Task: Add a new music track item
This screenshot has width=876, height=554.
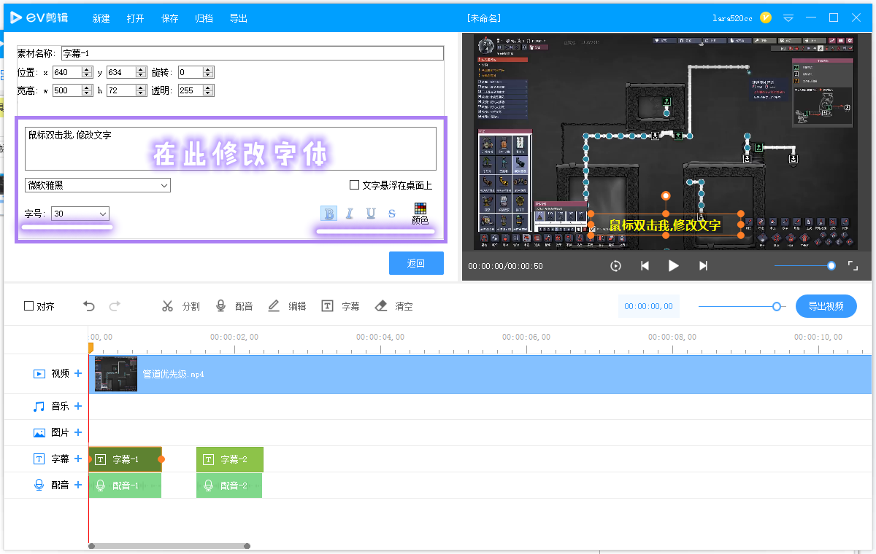Action: click(x=78, y=406)
